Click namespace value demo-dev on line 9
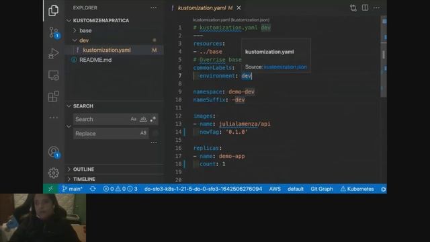430x242 pixels. [241, 91]
